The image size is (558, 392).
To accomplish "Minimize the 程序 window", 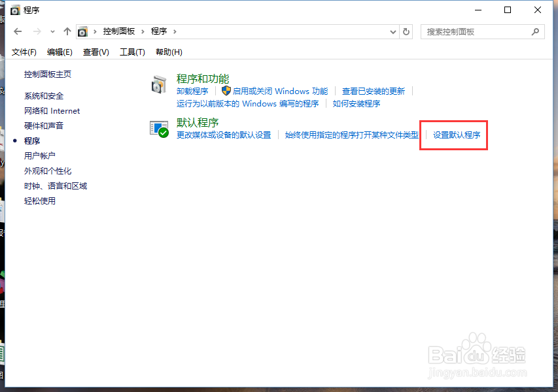I will pos(478,10).
